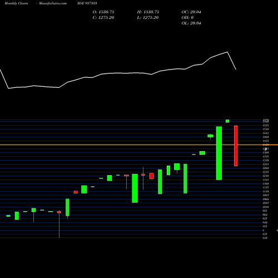Click the '810' price axis label

click(x=265, y=238)
